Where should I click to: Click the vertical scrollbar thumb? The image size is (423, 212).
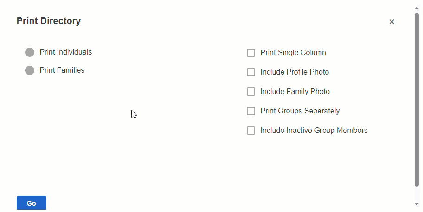click(x=417, y=100)
